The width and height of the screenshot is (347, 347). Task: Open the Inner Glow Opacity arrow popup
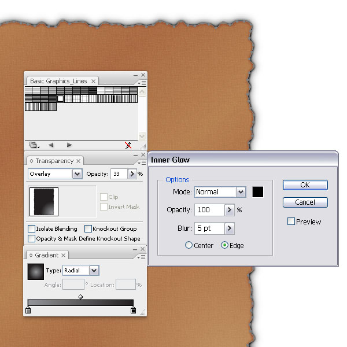pyautogui.click(x=230, y=210)
